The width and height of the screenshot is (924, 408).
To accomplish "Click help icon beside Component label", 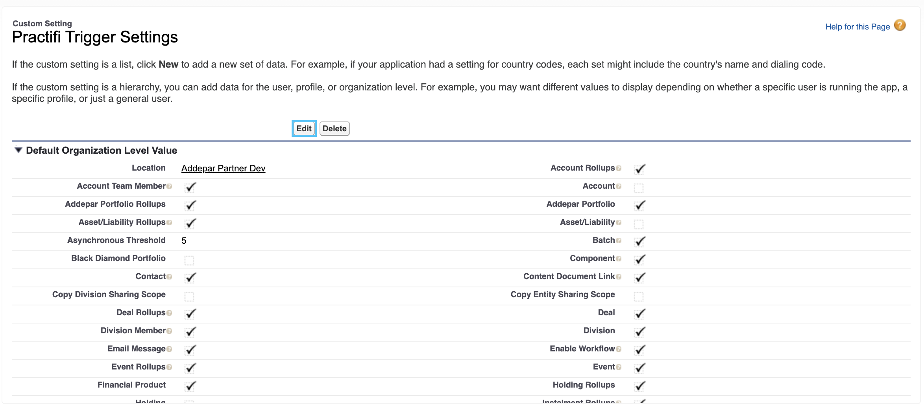I will pos(619,259).
